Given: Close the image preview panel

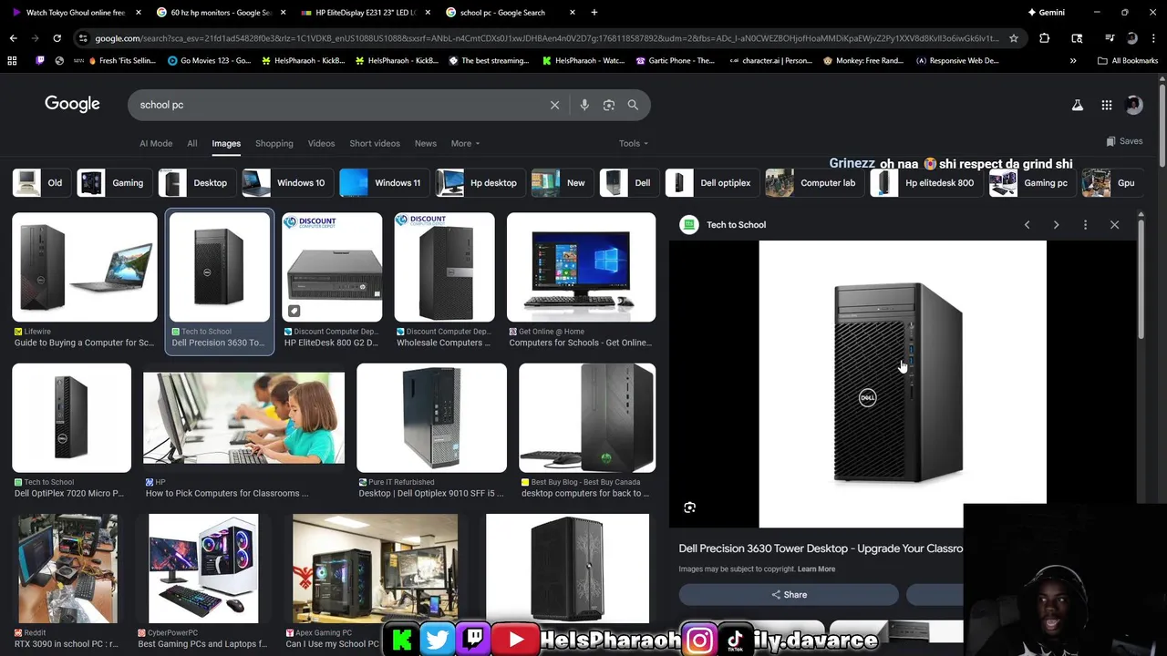Looking at the screenshot, I should tap(1114, 225).
